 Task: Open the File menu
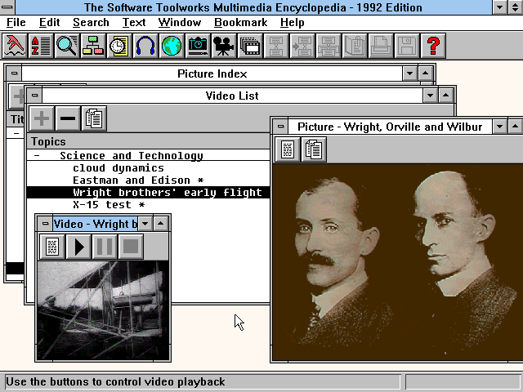[16, 22]
